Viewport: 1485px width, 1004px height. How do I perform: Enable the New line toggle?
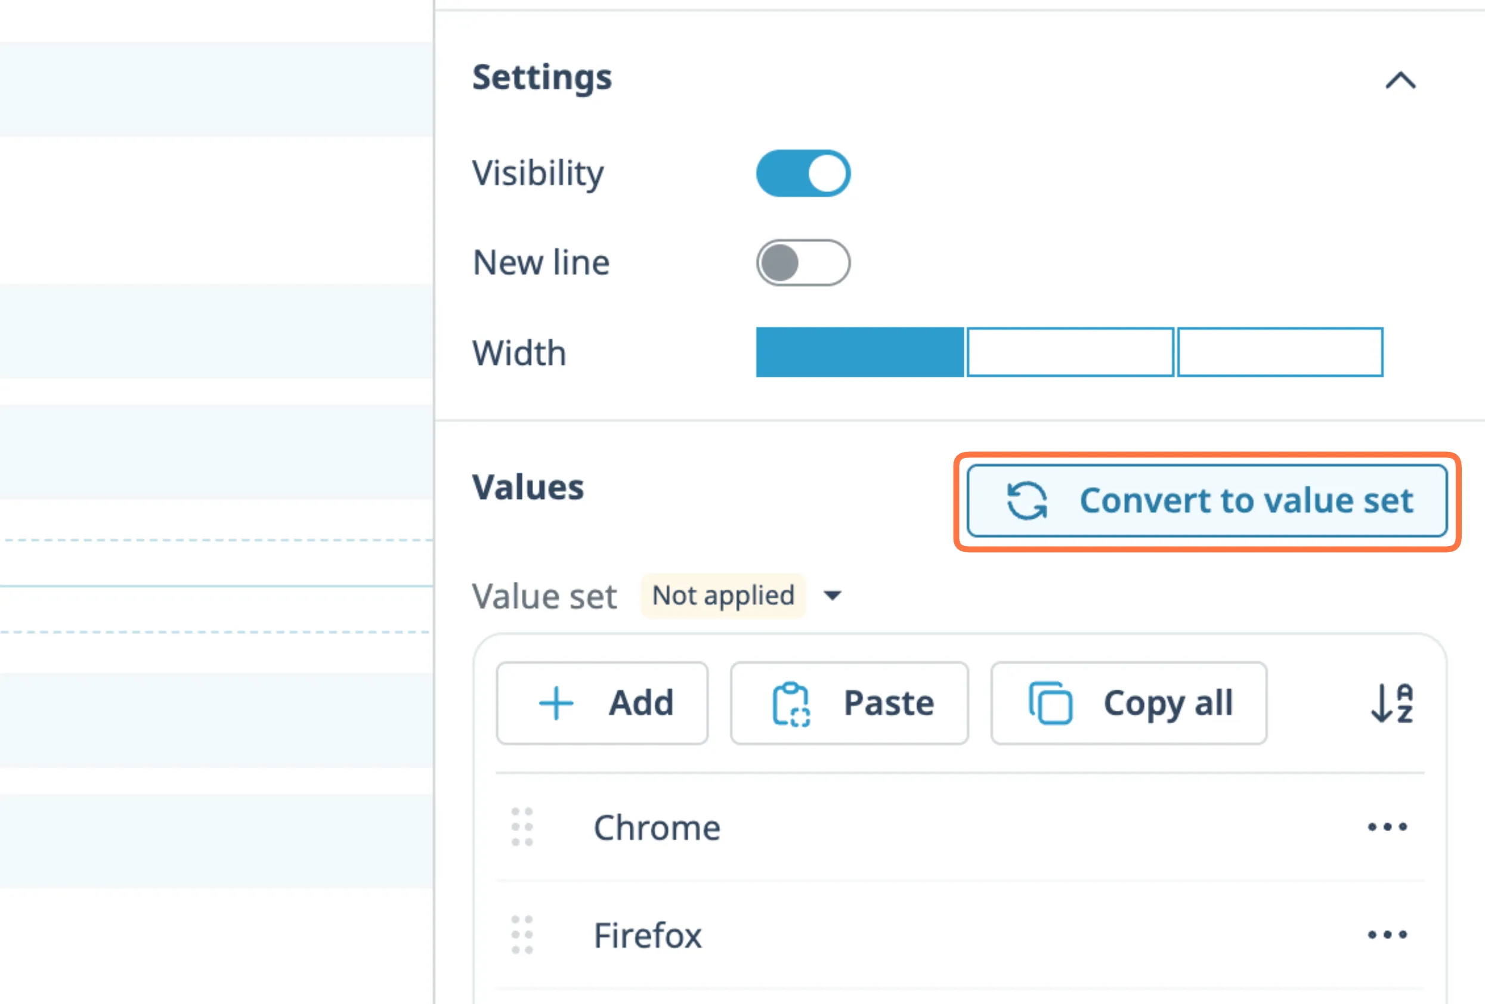[803, 262]
